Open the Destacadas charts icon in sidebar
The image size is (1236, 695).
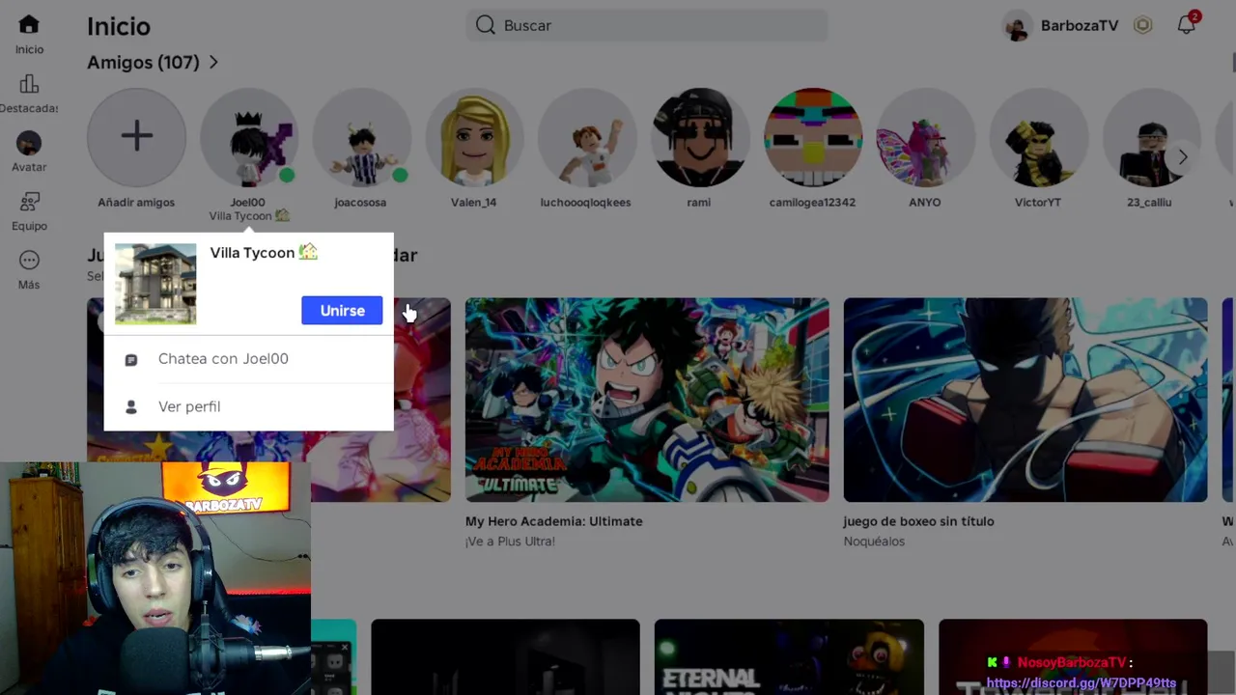[29, 84]
